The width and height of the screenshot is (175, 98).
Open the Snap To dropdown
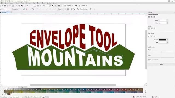click(x=73, y=5)
